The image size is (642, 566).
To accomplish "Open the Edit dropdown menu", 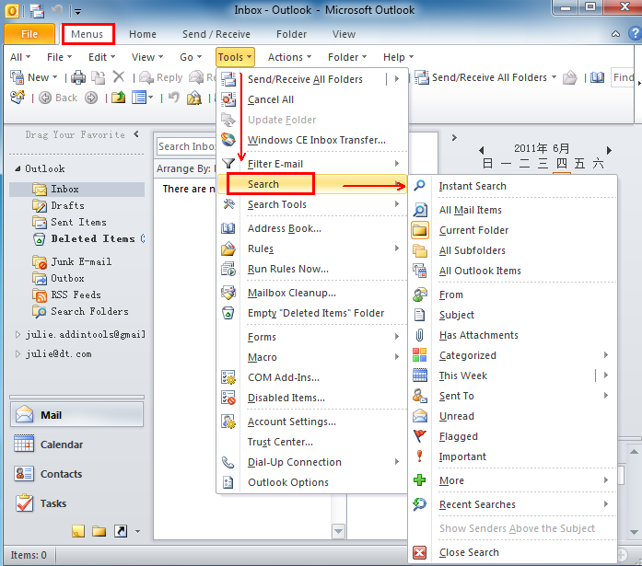I will 101,57.
